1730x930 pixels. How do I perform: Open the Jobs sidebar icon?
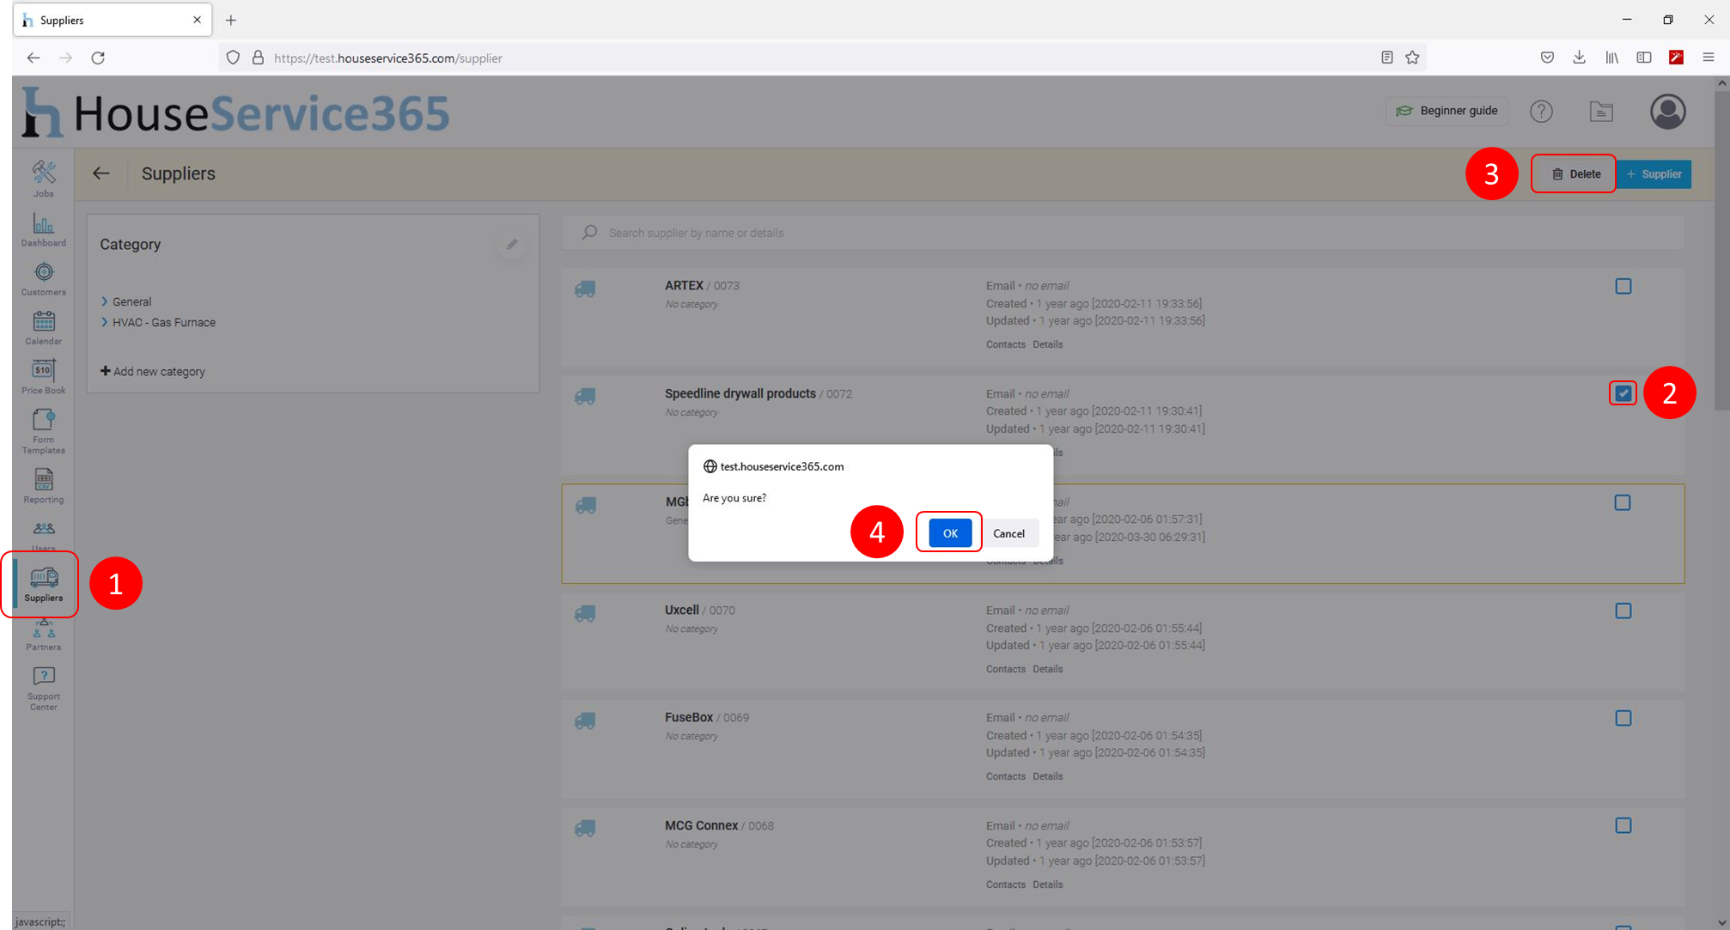pyautogui.click(x=43, y=178)
